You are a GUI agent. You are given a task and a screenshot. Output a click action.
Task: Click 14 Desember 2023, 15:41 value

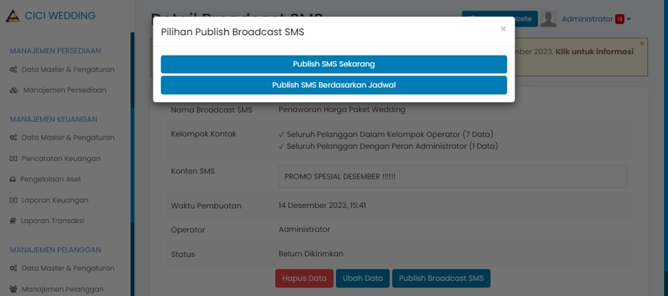pos(322,206)
